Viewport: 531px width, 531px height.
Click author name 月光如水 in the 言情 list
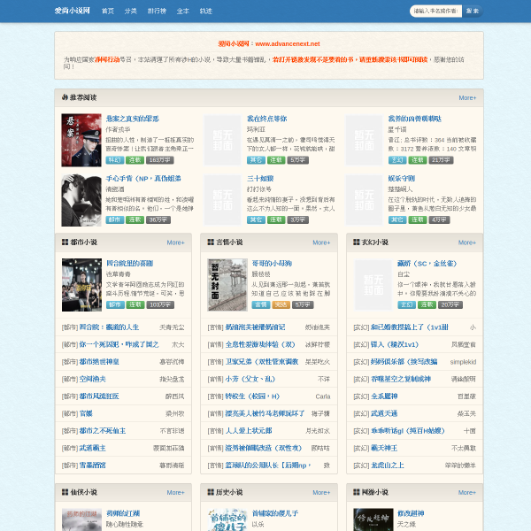click(x=318, y=431)
